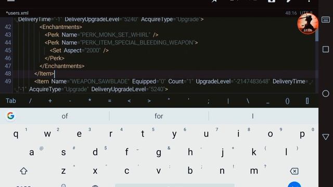
Task: Insert parentheses from symbol bar
Action: coord(287,101)
